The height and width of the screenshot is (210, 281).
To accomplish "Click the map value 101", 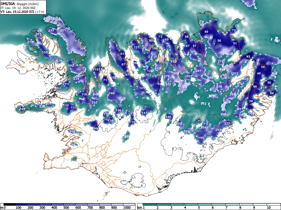I will click(x=97, y=70).
